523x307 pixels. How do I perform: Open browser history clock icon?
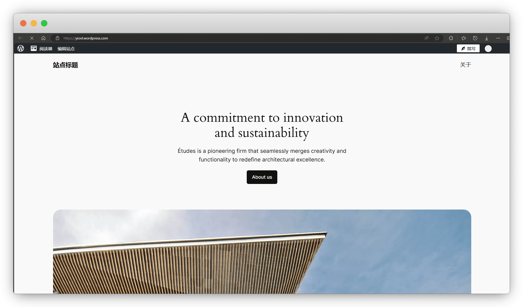475,38
